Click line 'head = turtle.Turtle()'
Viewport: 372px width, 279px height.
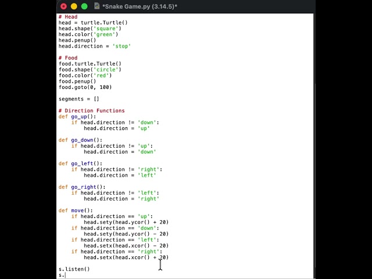tap(93, 23)
